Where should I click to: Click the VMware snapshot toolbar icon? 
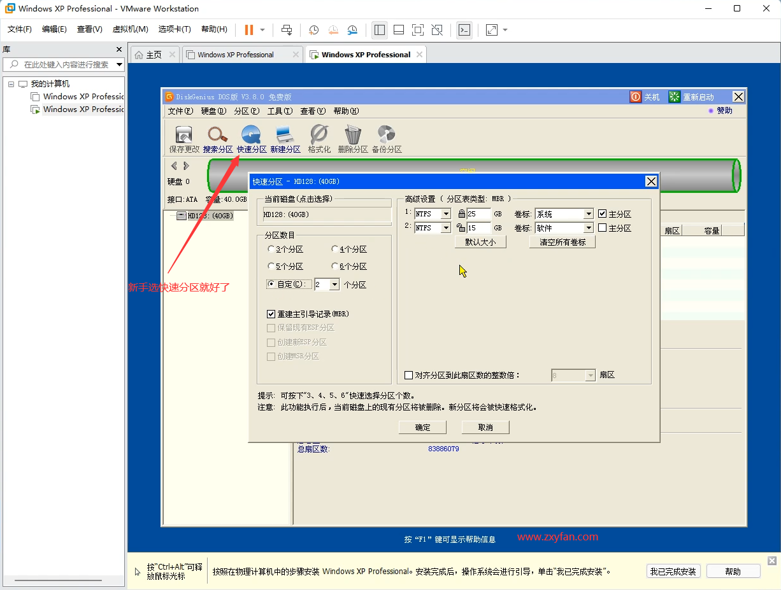tap(313, 29)
